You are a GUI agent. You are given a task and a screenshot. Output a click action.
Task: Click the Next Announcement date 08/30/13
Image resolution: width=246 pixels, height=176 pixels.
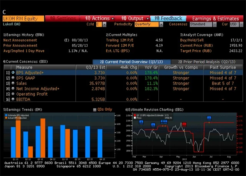point(80,40)
